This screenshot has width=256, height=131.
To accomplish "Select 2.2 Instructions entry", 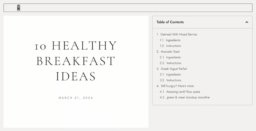I will pyautogui.click(x=174, y=63).
